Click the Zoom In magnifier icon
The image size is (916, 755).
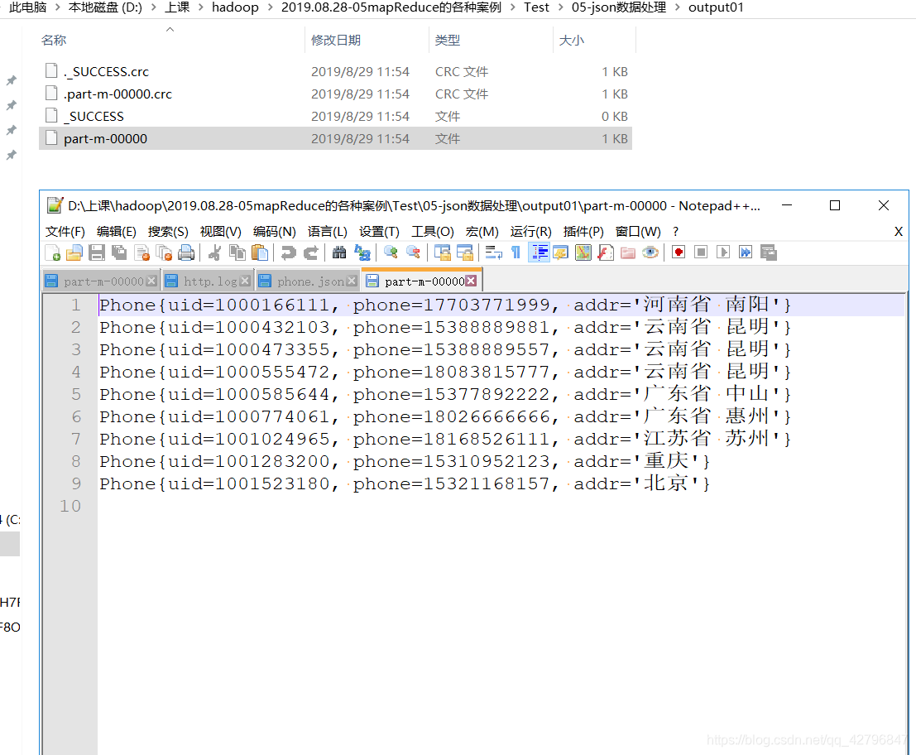pyautogui.click(x=391, y=253)
